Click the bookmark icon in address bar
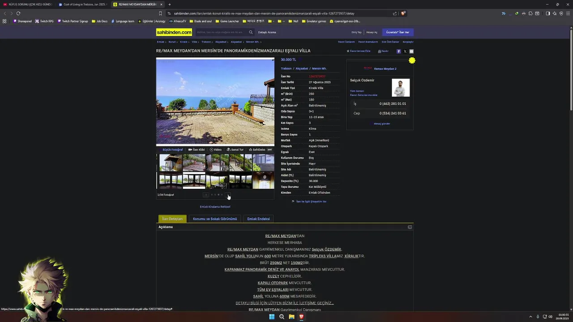Viewport: 573px width, 322px height. pos(160,13)
